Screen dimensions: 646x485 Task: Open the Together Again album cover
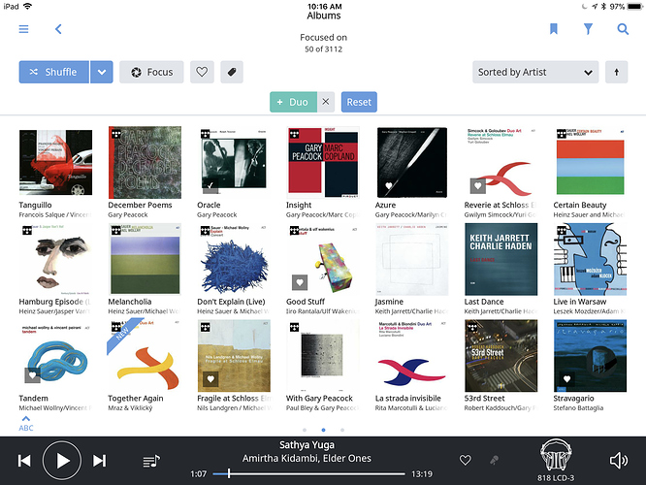[x=145, y=356]
